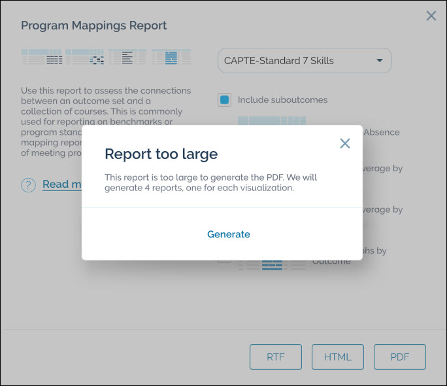Export the report as RTF
The image size is (447, 386).
pos(275,357)
